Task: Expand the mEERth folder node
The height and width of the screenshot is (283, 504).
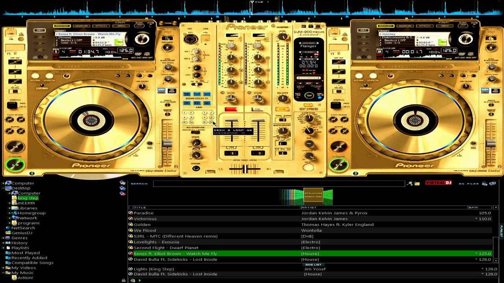Action: coord(9,203)
